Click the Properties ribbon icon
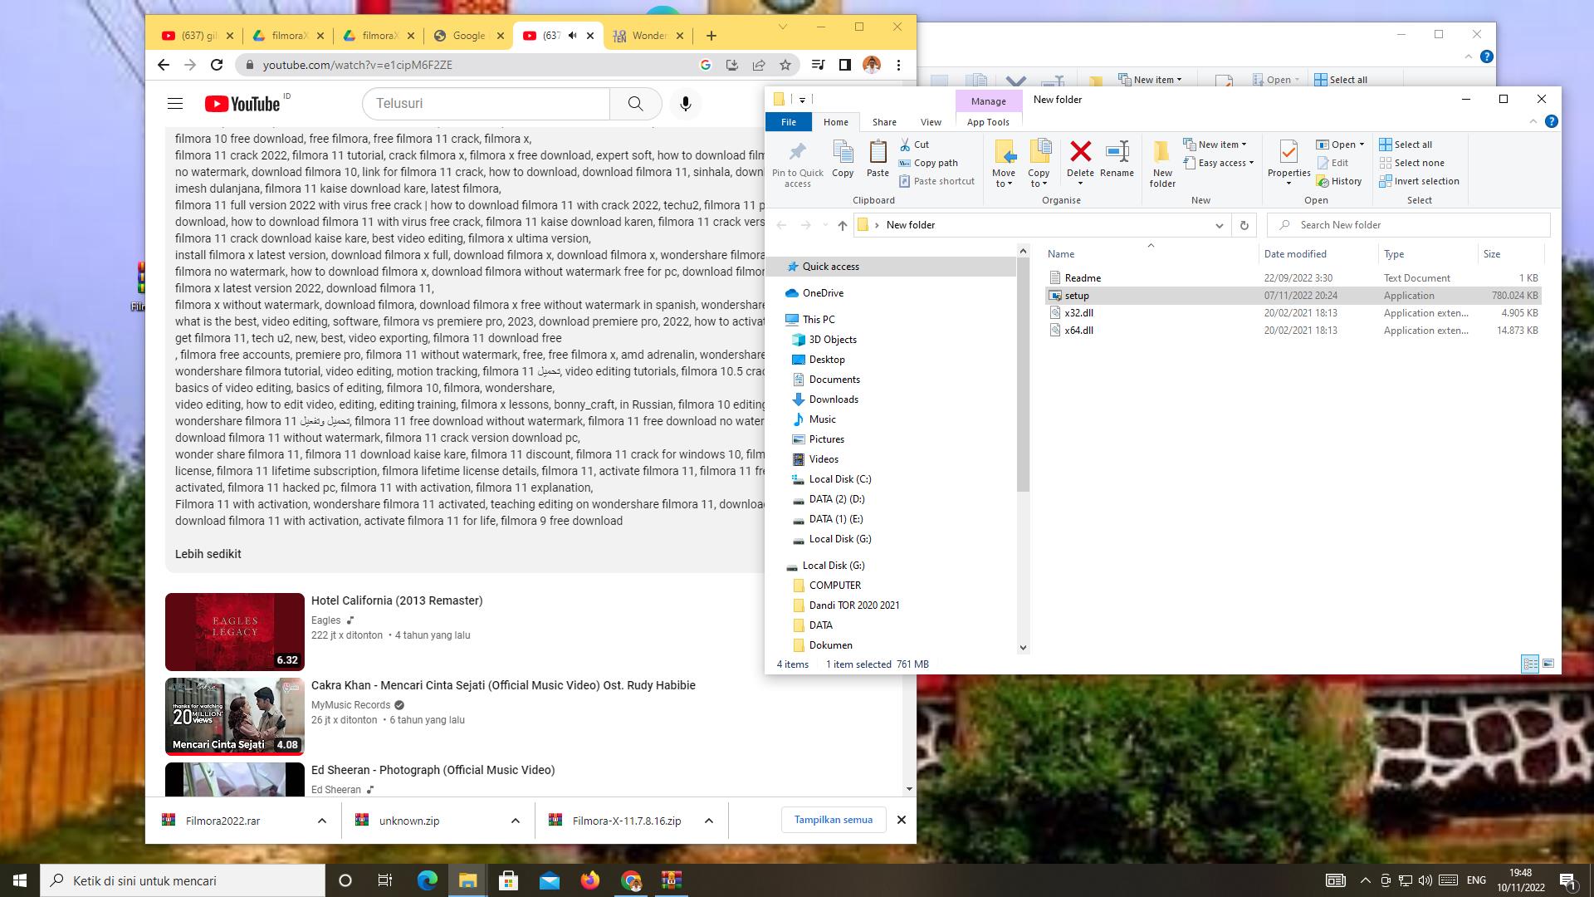1594x897 pixels. click(1288, 153)
